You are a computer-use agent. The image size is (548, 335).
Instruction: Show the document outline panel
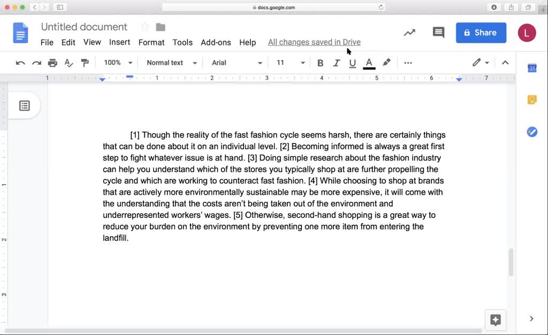click(x=25, y=105)
